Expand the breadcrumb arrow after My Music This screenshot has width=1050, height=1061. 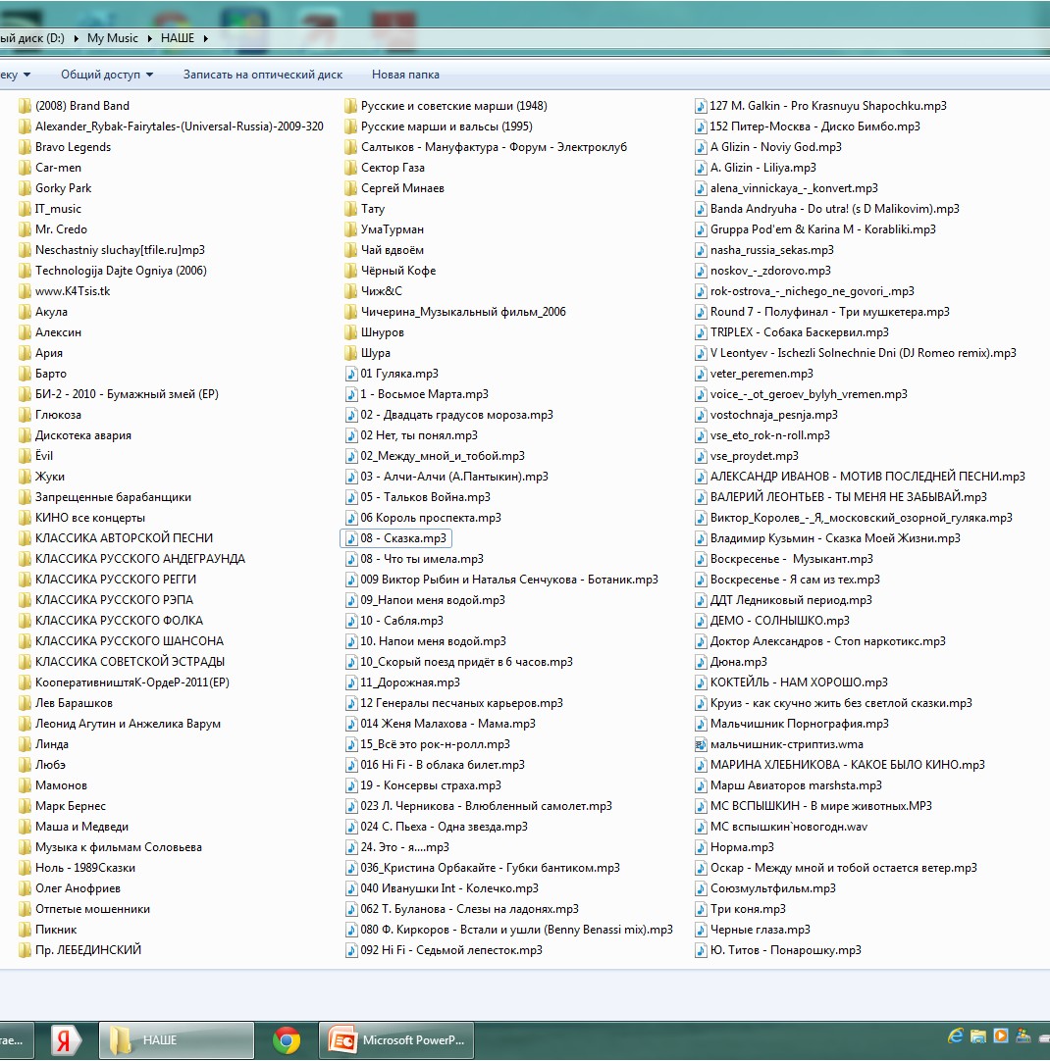(x=149, y=38)
